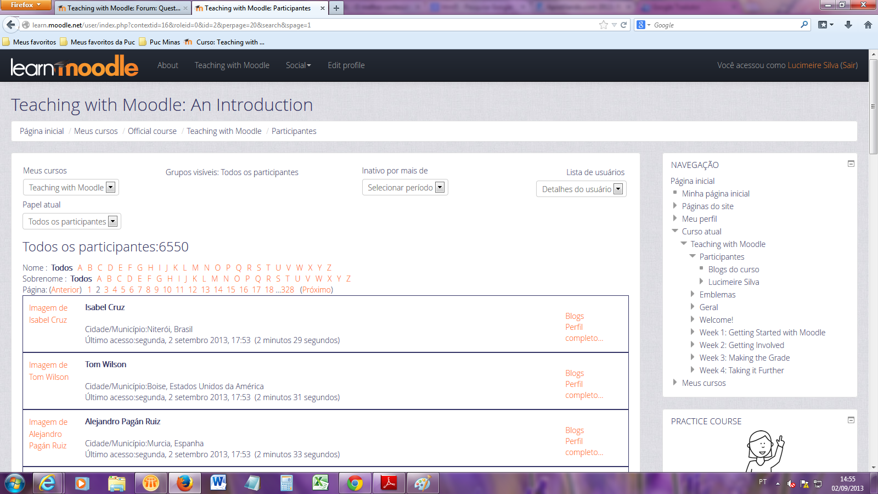
Task: Open Google search engine selector icon
Action: click(643, 25)
